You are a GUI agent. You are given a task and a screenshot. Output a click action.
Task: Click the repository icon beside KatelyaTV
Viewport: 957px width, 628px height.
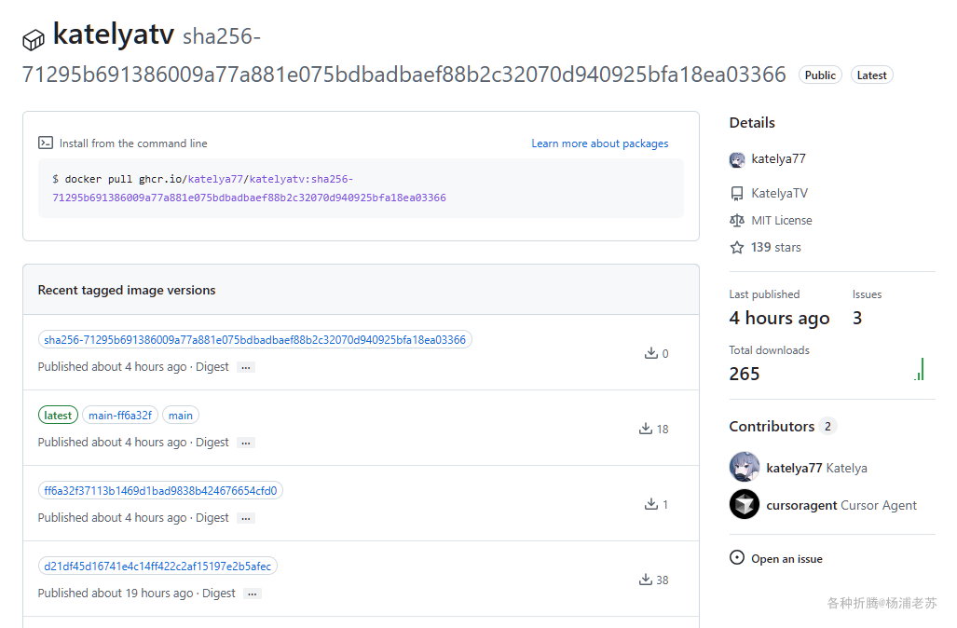point(737,194)
